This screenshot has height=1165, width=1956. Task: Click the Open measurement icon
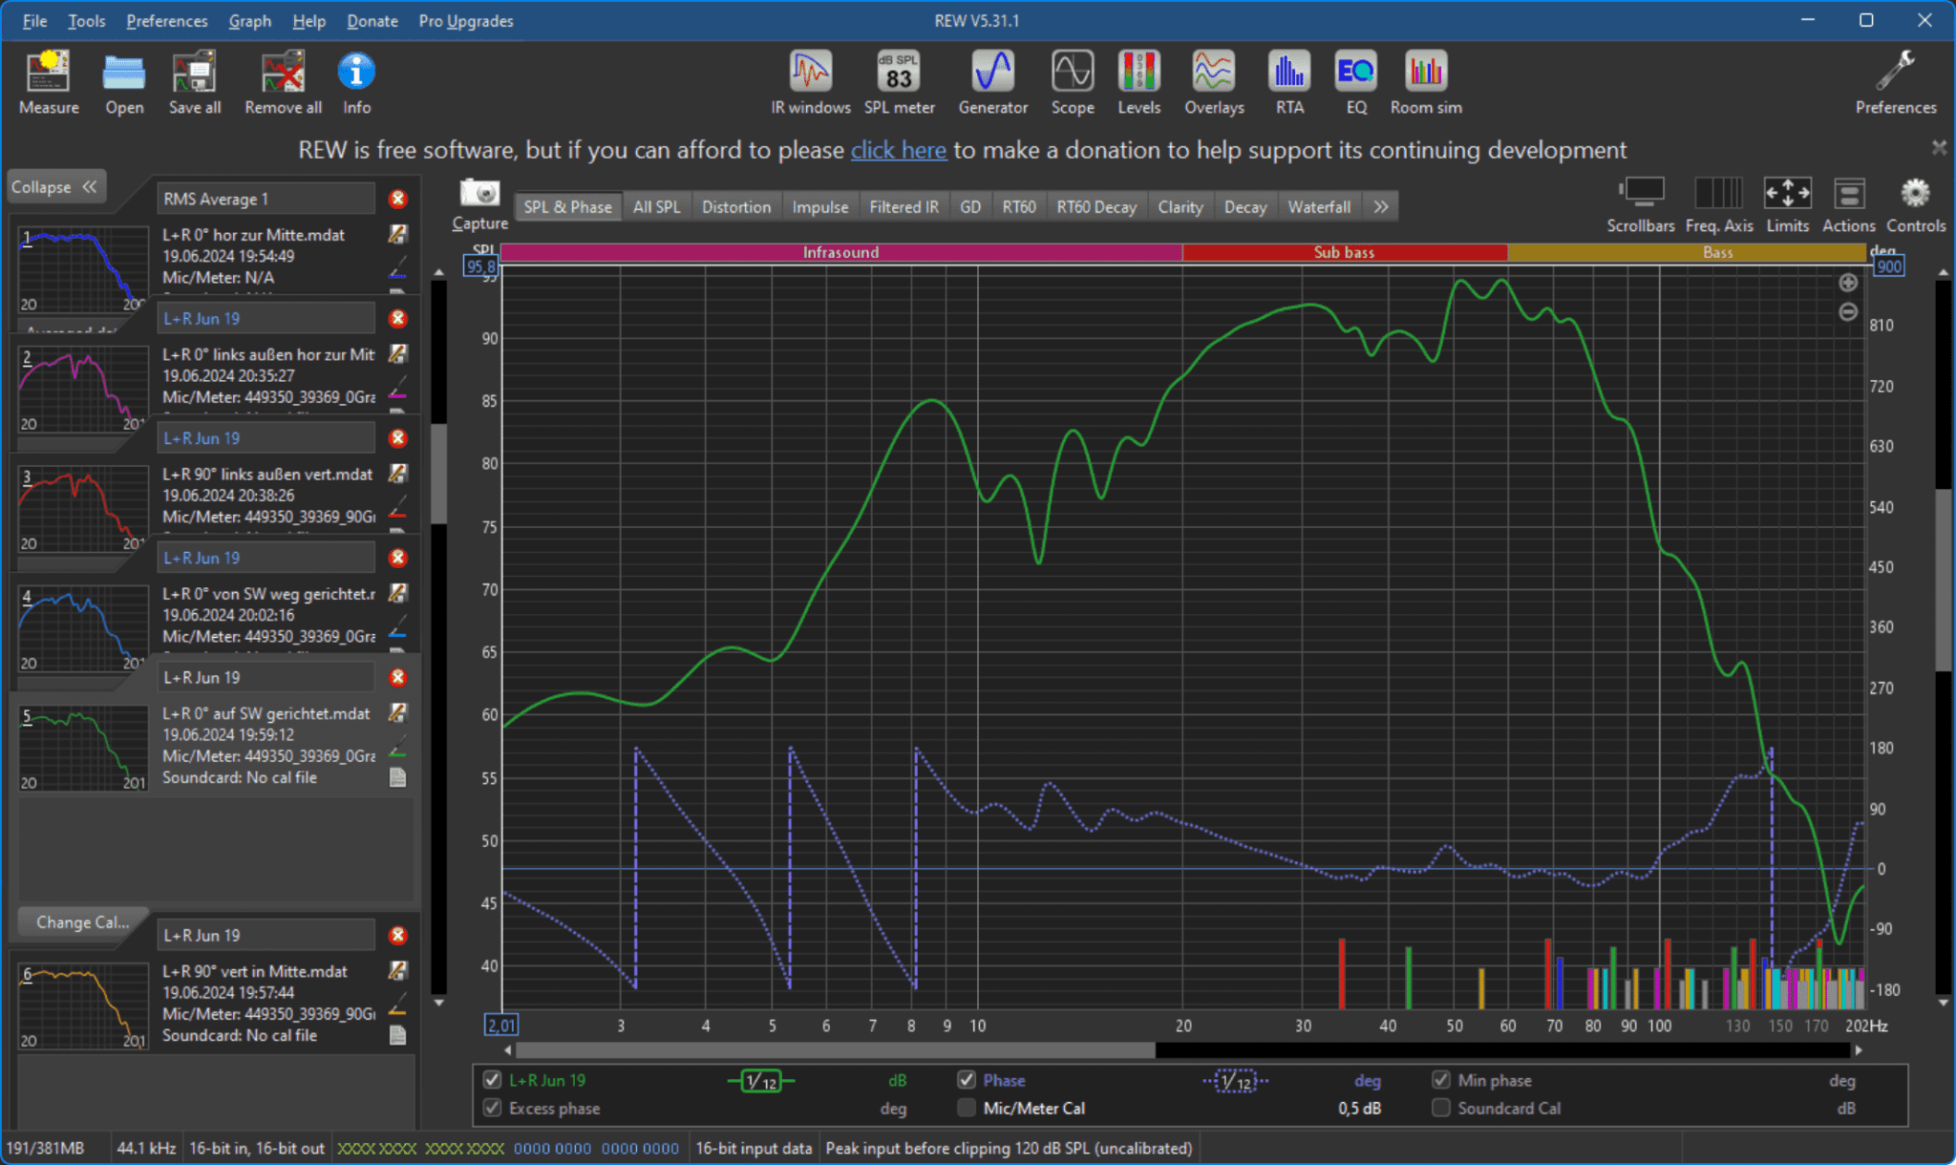pyautogui.click(x=124, y=82)
